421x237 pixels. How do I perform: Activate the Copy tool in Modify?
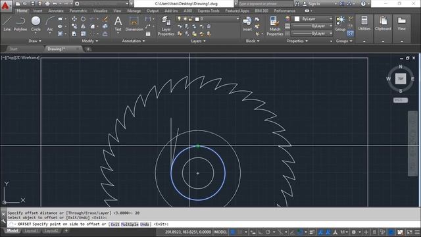coord(74,26)
